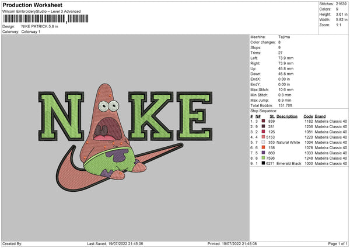Select the Natural White color swatch
The width and height of the screenshot is (350, 248).
coord(264,142)
